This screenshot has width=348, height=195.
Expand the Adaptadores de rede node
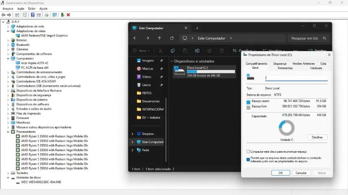[x=8, y=26]
